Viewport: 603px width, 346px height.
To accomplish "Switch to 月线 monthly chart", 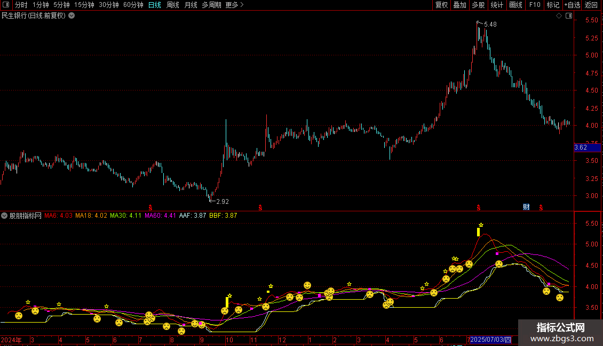I will [191, 5].
